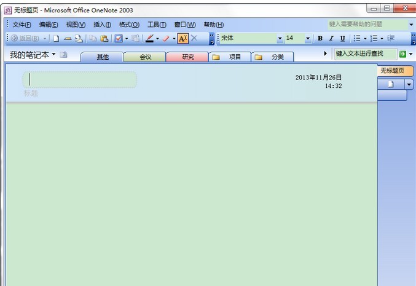Viewport: 416px width, 286px height.
Task: Open the note flag dropdown arrow
Action: pyautogui.click(x=127, y=39)
